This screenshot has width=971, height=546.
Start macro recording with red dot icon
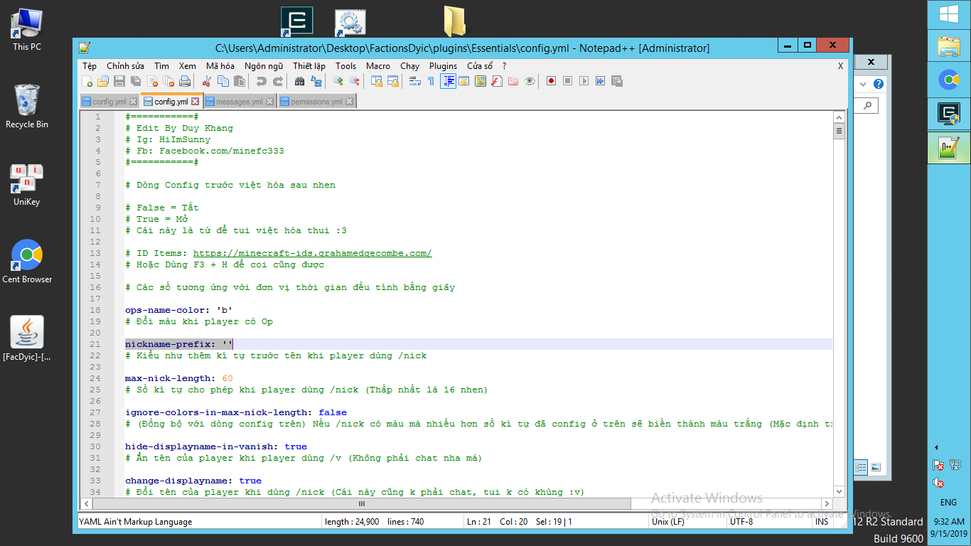click(x=551, y=81)
